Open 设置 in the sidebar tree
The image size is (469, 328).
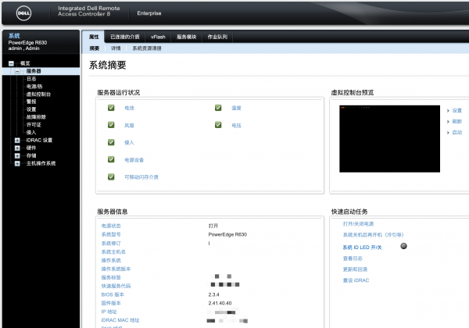coord(31,109)
